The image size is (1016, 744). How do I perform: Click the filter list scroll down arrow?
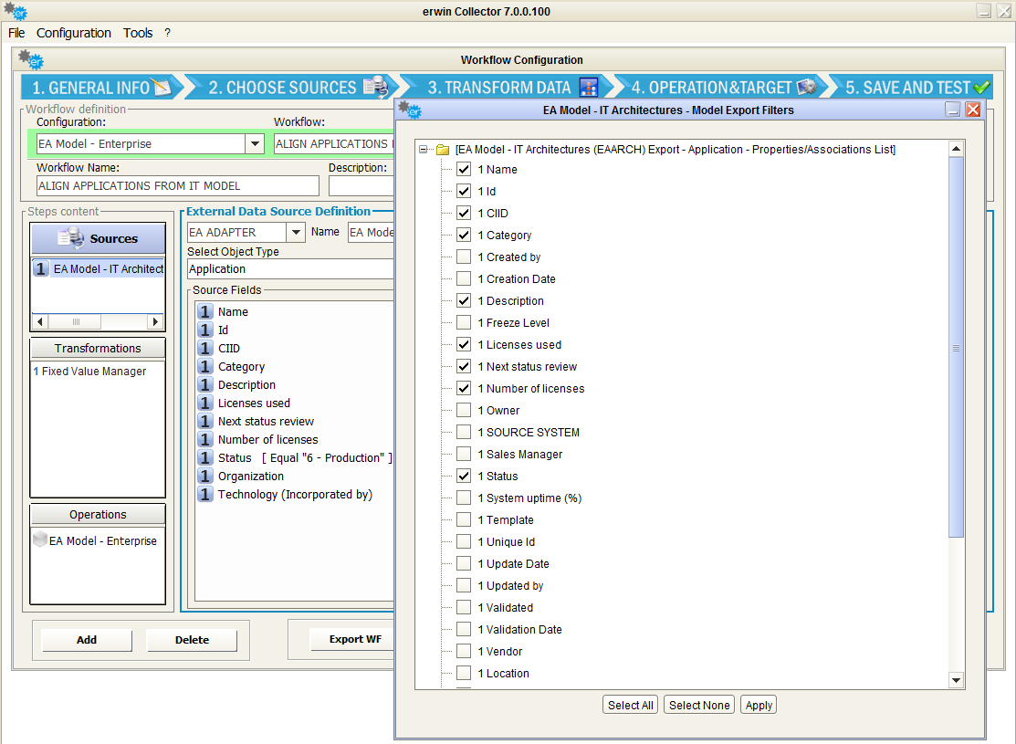click(956, 680)
